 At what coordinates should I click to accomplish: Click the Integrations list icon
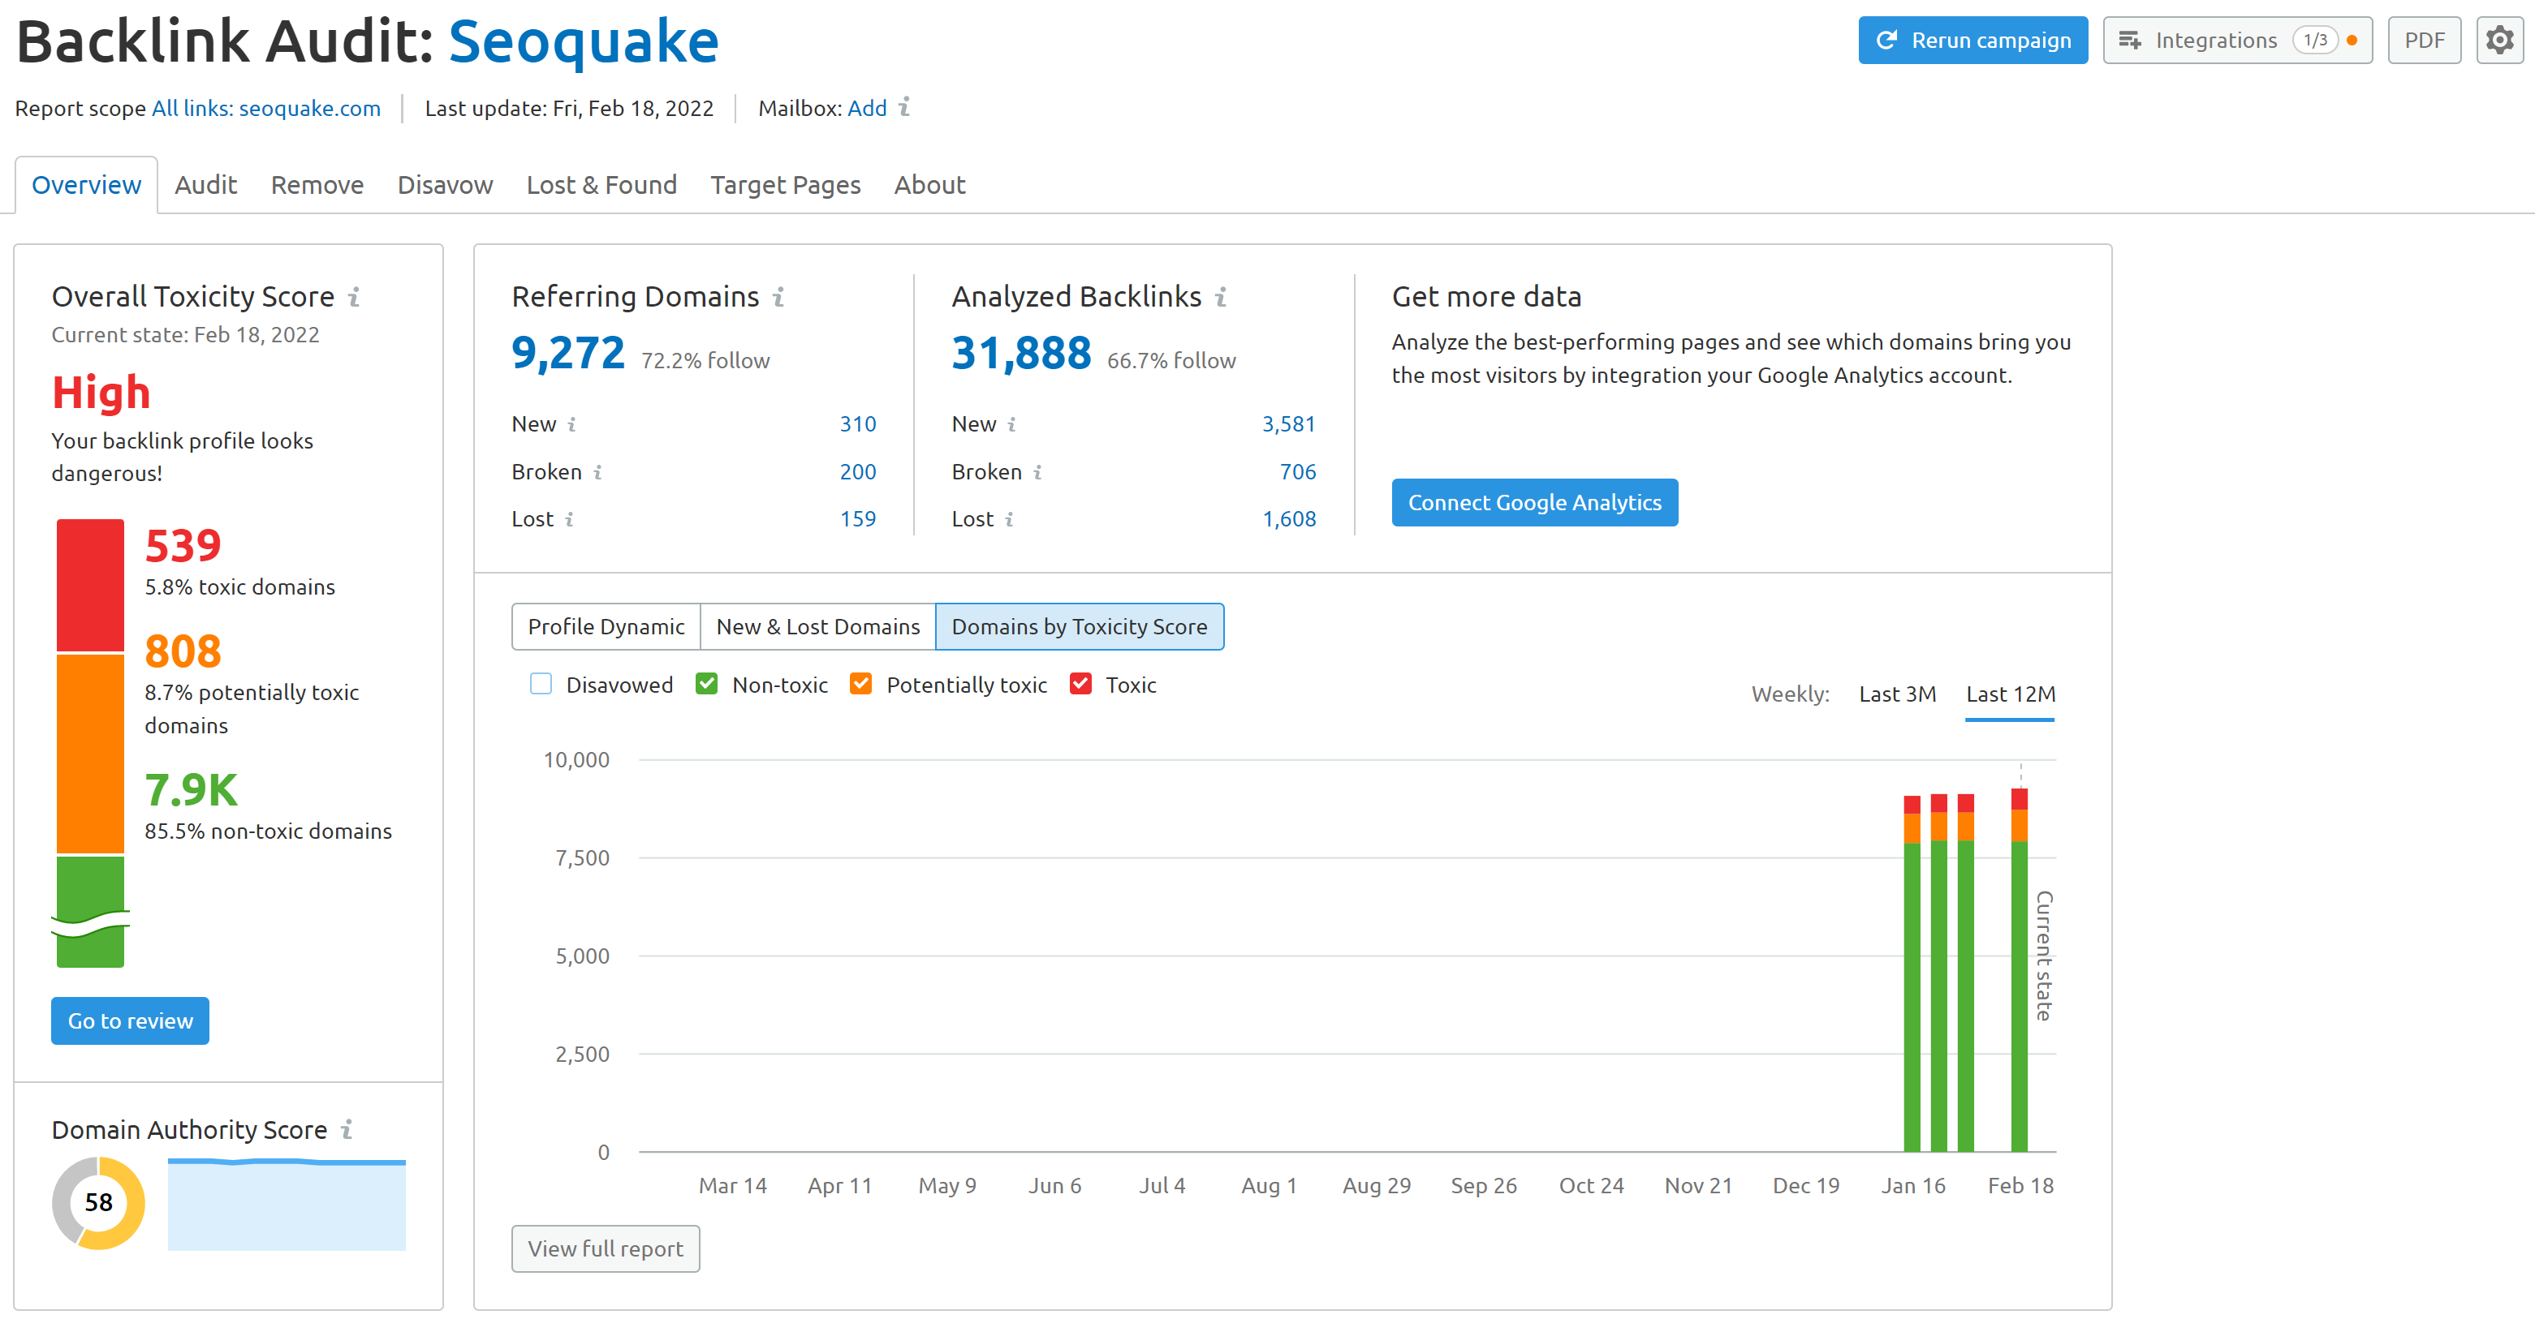pyautogui.click(x=2130, y=41)
